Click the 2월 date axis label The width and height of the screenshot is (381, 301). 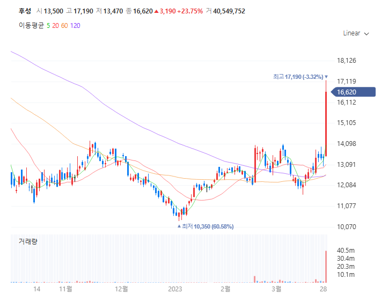[225, 289]
